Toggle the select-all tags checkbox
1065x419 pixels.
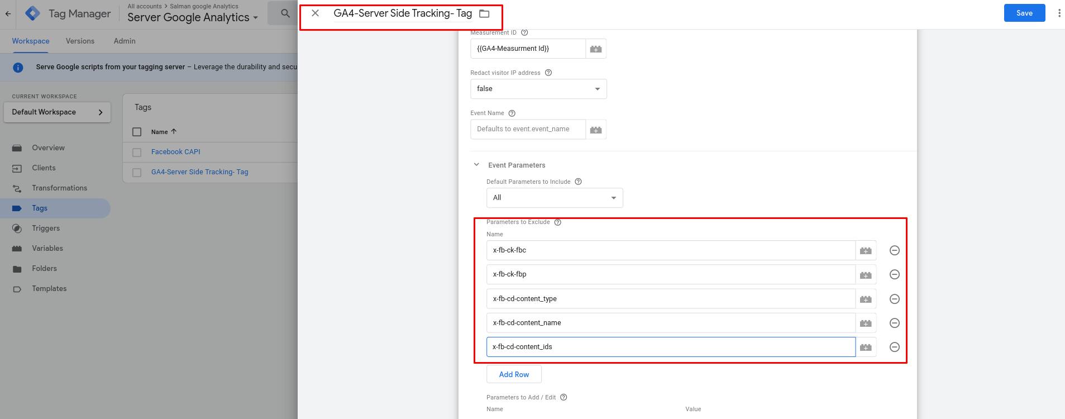pos(137,132)
